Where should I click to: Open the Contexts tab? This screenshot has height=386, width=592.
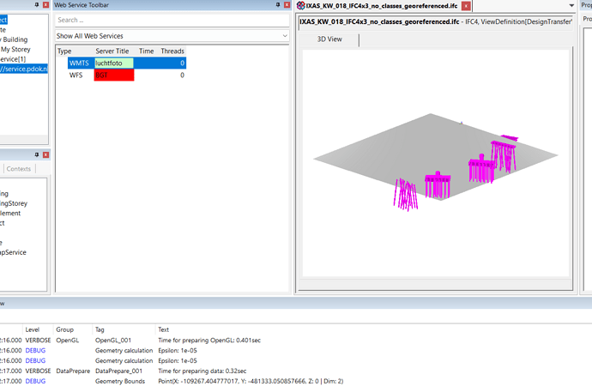(19, 169)
